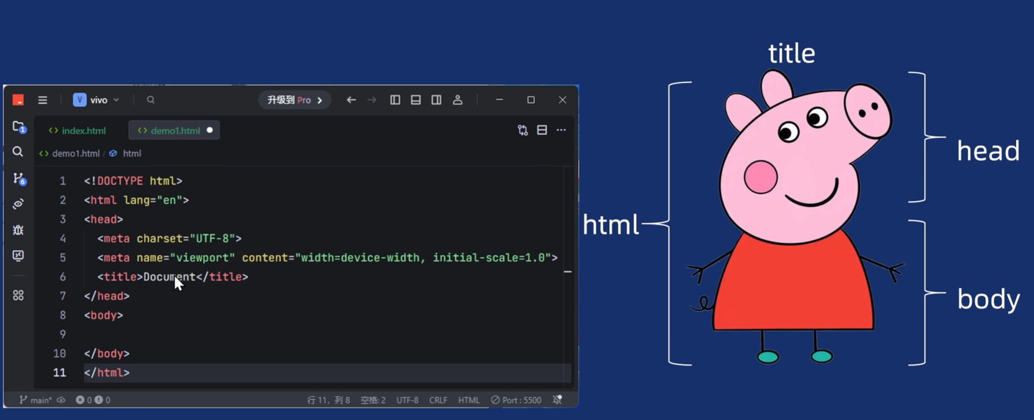Toggle the bottom panel layout icon
The width and height of the screenshot is (1034, 420).
tap(416, 100)
